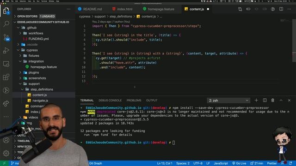Open the Live Share activity icon
Screen dimensions: 296x166
(x=6, y=103)
